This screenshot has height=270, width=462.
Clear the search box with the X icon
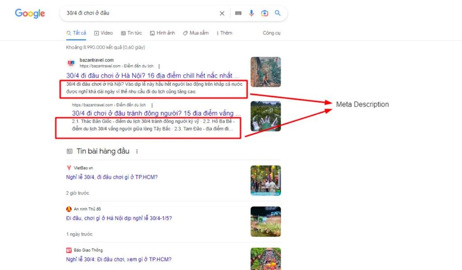(222, 13)
